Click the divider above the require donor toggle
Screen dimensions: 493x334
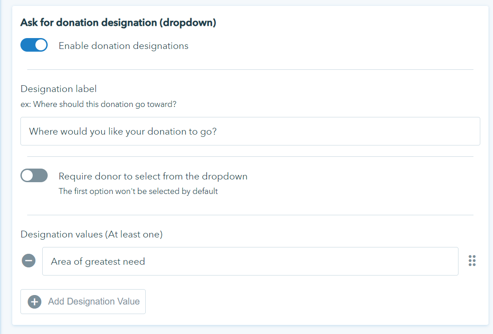(x=250, y=157)
